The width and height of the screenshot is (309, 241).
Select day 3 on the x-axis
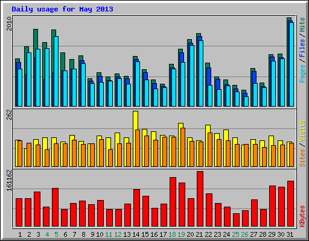point(38,234)
